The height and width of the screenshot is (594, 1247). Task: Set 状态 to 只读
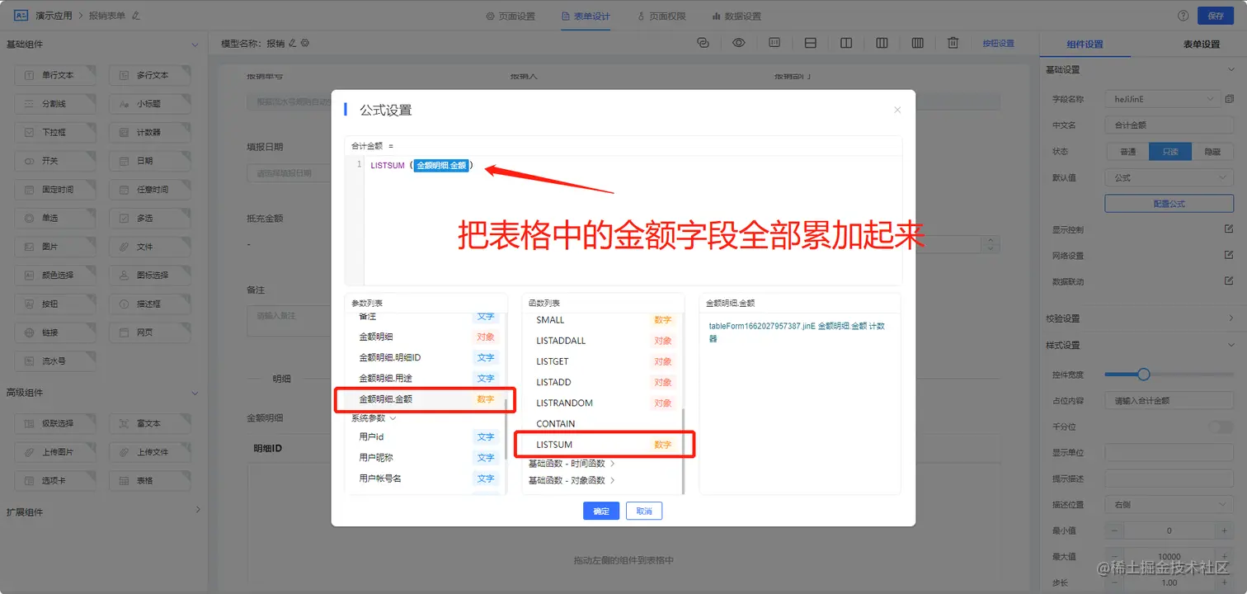pos(1170,152)
